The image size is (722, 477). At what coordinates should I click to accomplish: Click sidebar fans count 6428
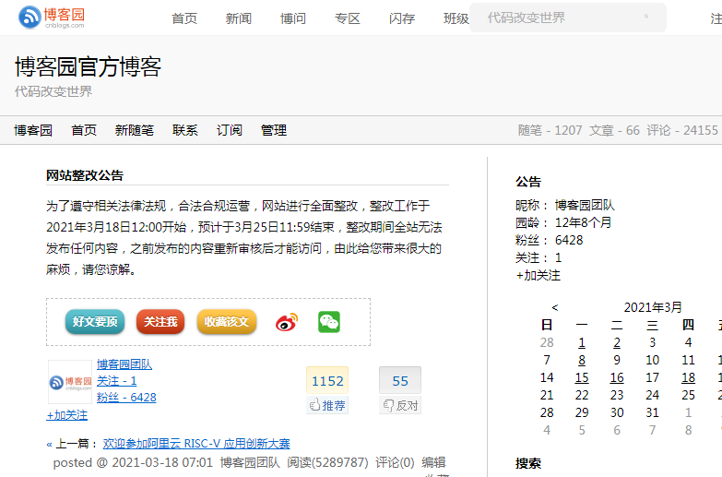pyautogui.click(x=569, y=240)
